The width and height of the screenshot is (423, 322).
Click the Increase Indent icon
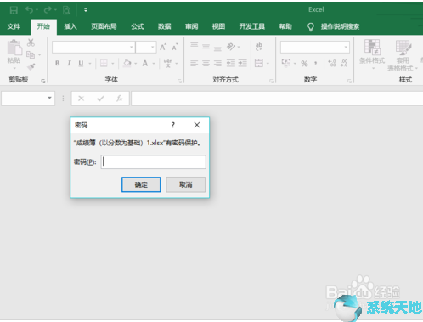click(x=243, y=63)
